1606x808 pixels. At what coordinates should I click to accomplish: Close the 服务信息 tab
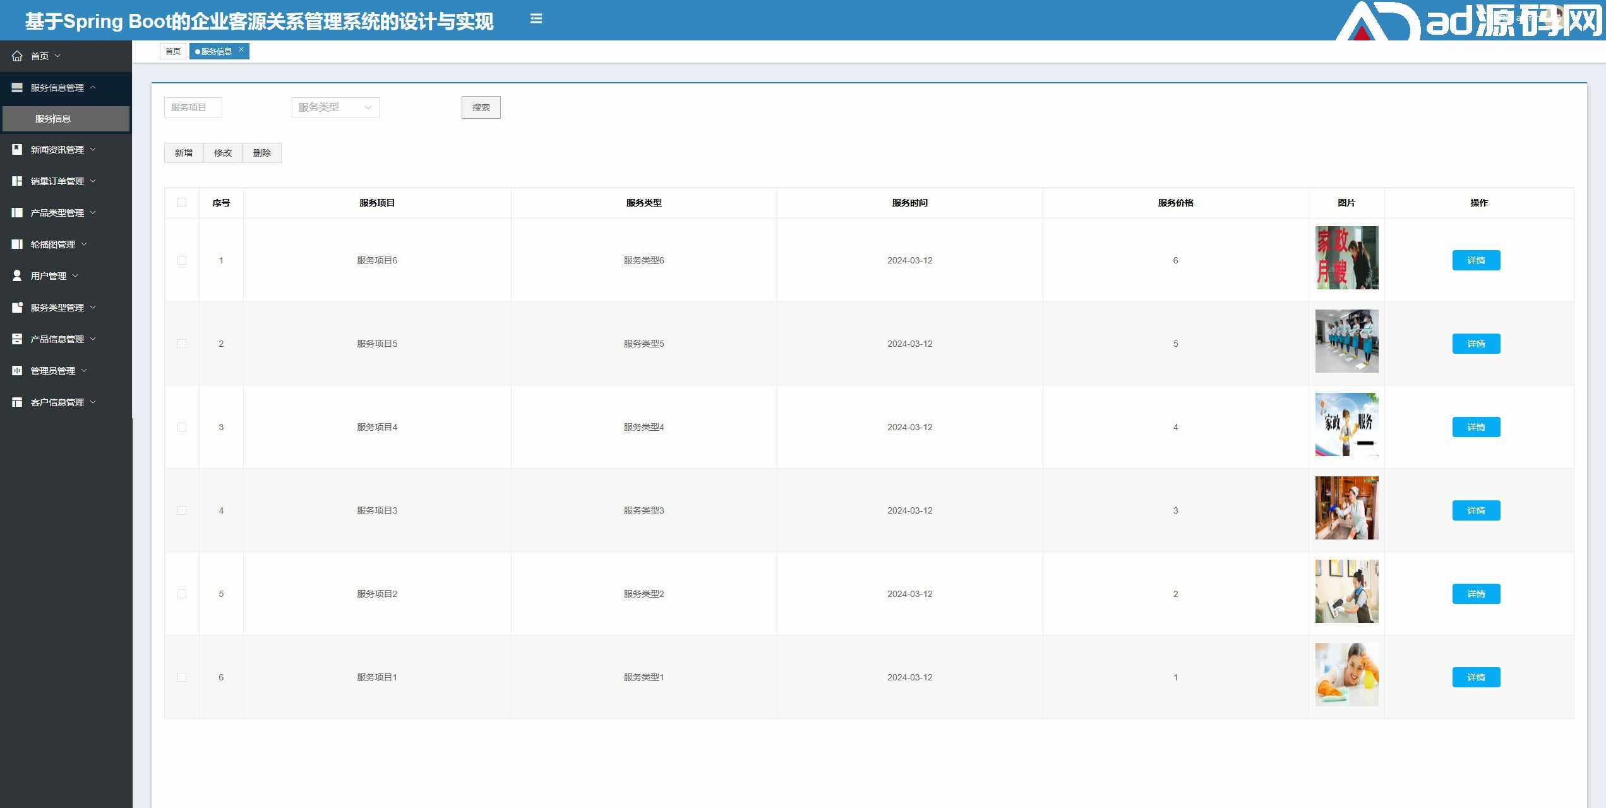pyautogui.click(x=241, y=49)
